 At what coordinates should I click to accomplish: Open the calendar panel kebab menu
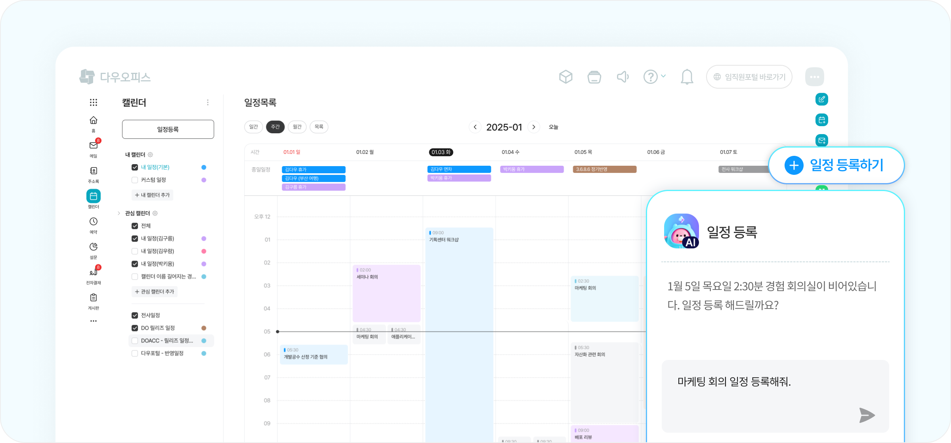(208, 102)
